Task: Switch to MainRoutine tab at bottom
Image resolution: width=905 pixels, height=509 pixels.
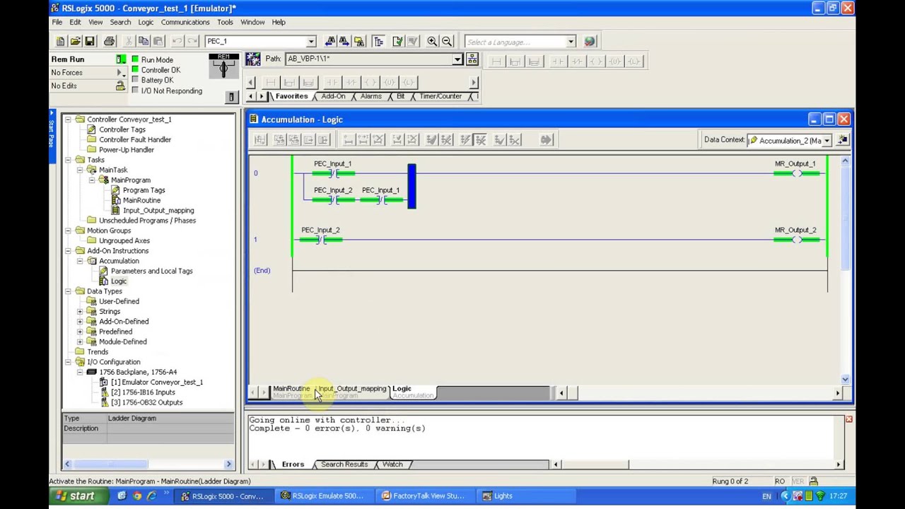Action: 291,390
